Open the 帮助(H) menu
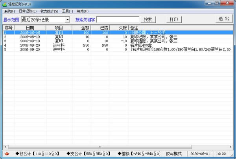 click(x=83, y=11)
